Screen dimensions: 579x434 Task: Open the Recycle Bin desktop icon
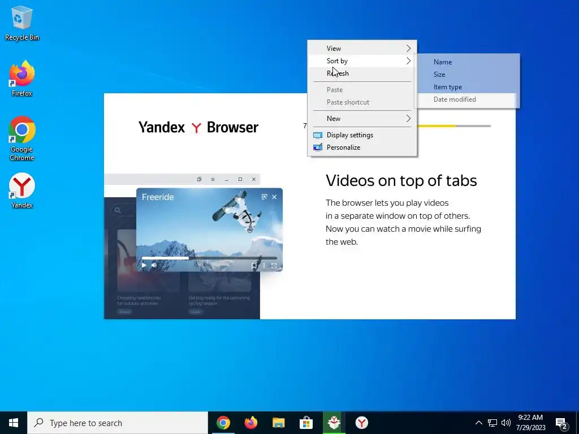22,23
